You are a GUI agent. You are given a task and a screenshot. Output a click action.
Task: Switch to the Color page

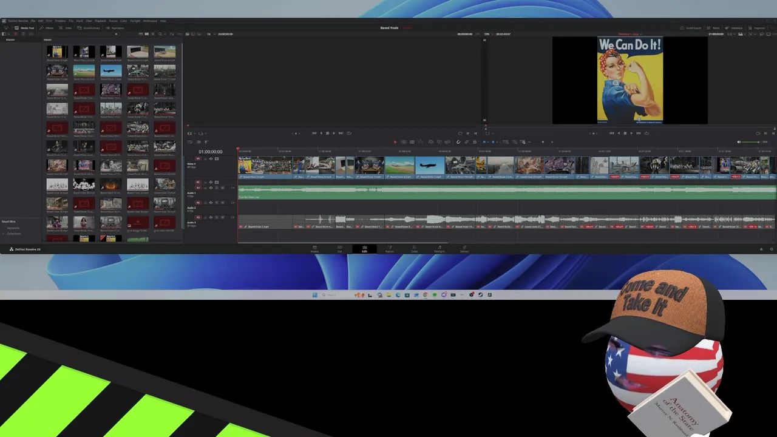415,249
